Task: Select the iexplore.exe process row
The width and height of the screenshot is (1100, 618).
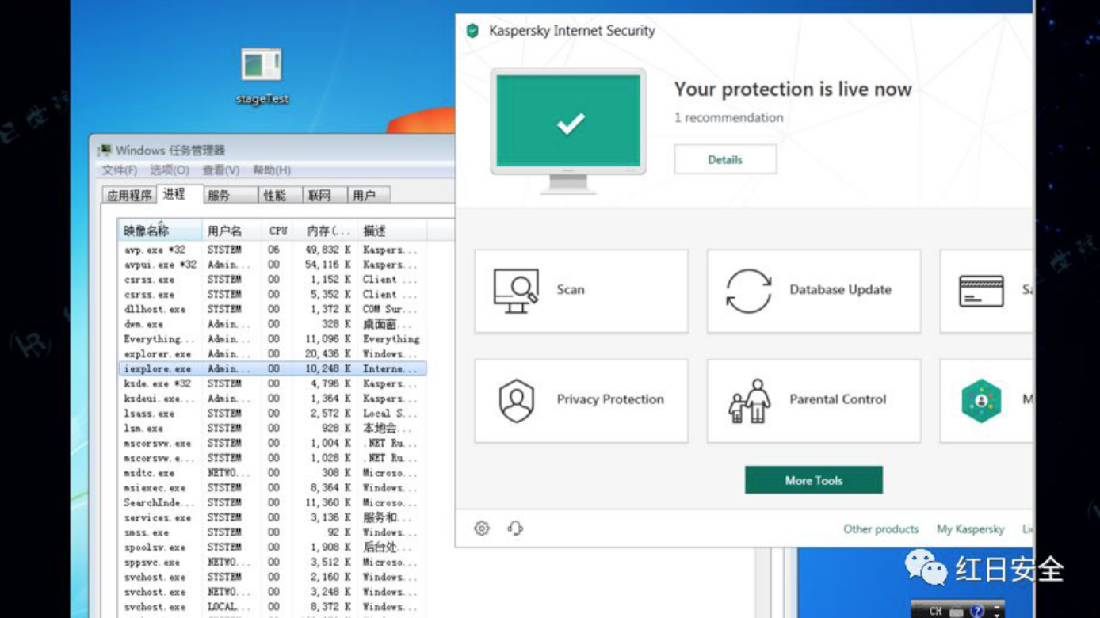Action: (273, 368)
